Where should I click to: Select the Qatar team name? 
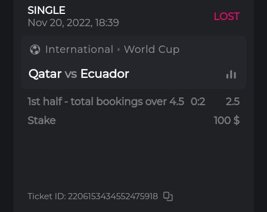45,74
